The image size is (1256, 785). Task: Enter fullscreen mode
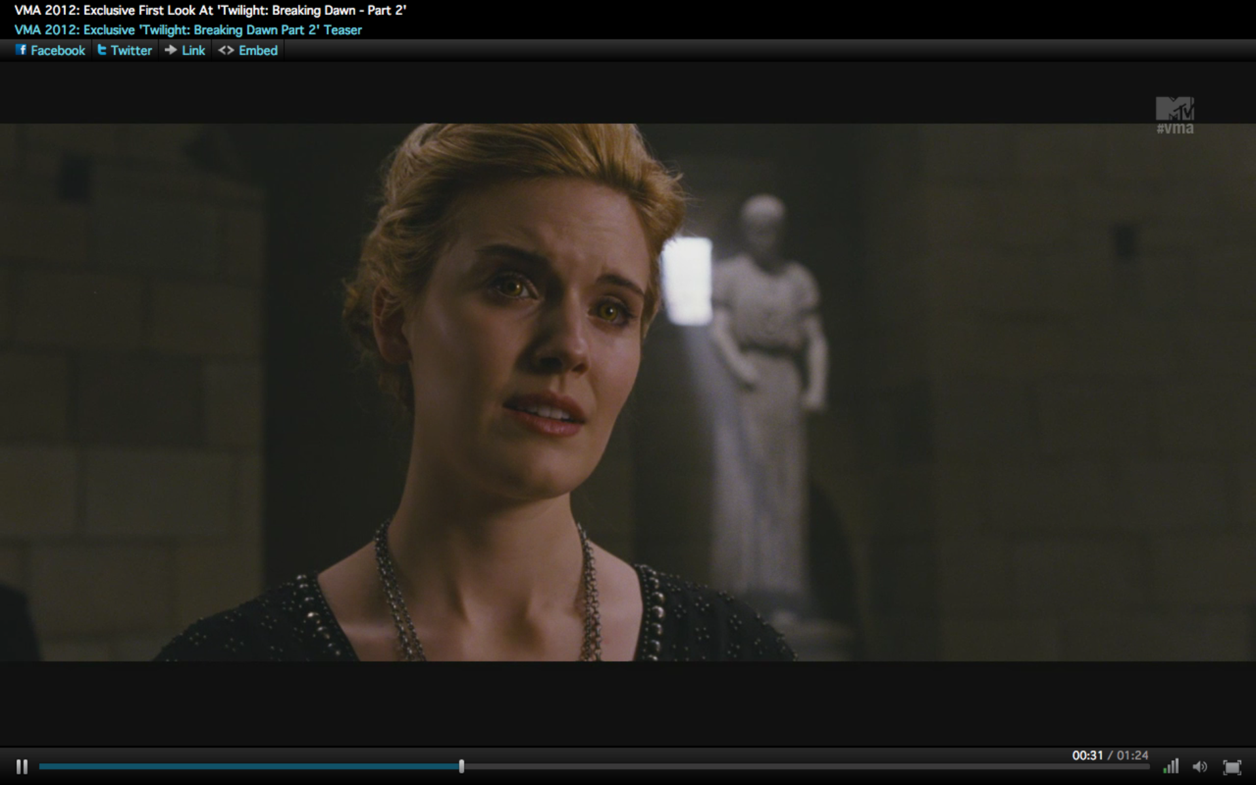[1232, 767]
